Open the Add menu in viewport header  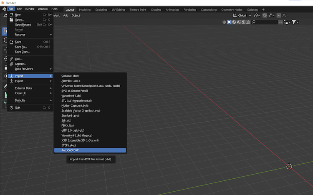pos(66,15)
